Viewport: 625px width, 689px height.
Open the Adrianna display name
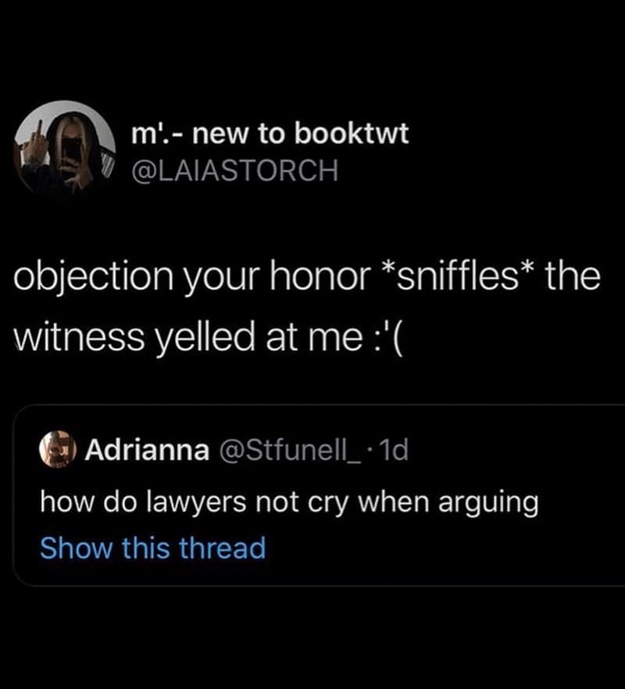tap(147, 450)
